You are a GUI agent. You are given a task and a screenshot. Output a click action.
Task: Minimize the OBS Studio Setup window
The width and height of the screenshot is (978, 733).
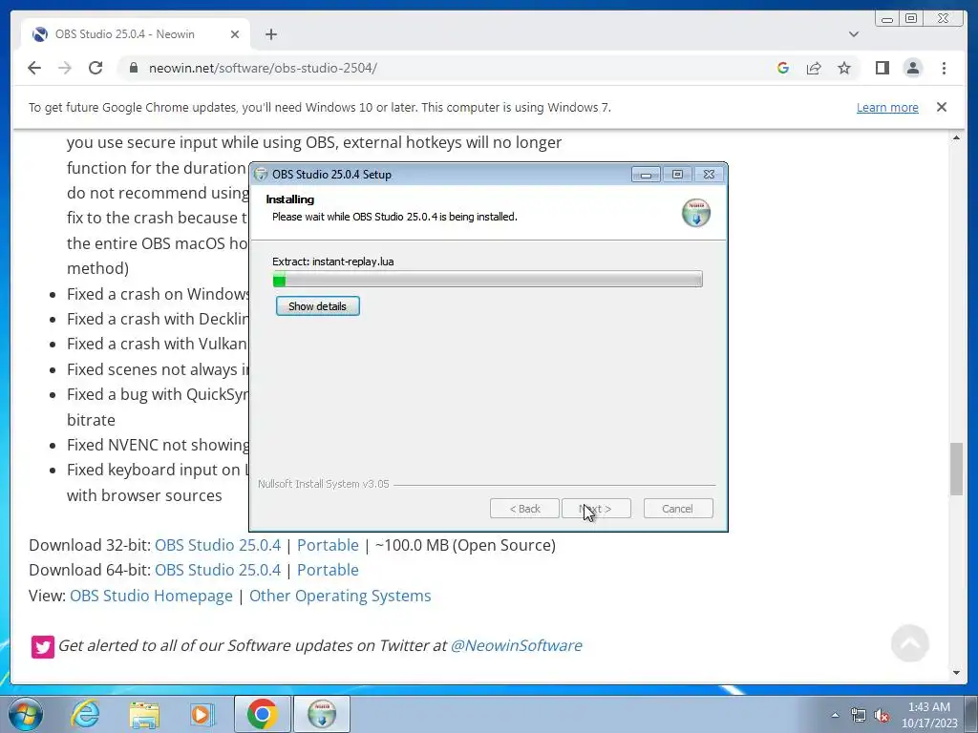tap(646, 175)
